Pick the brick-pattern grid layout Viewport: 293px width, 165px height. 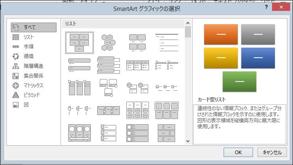[x=167, y=133]
